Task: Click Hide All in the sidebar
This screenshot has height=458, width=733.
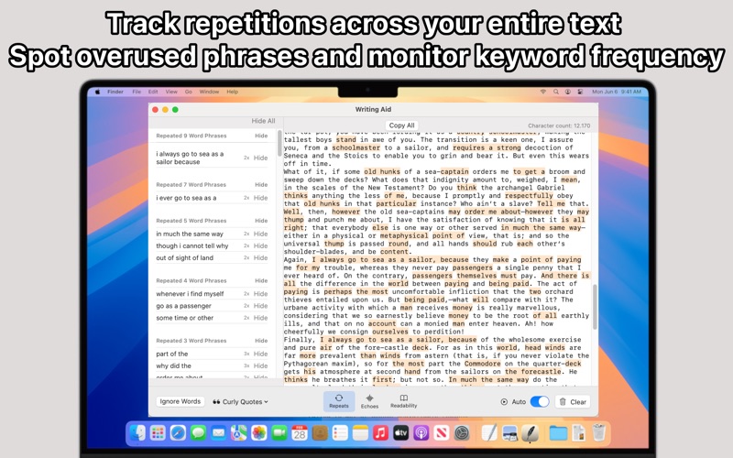Action: [263, 121]
